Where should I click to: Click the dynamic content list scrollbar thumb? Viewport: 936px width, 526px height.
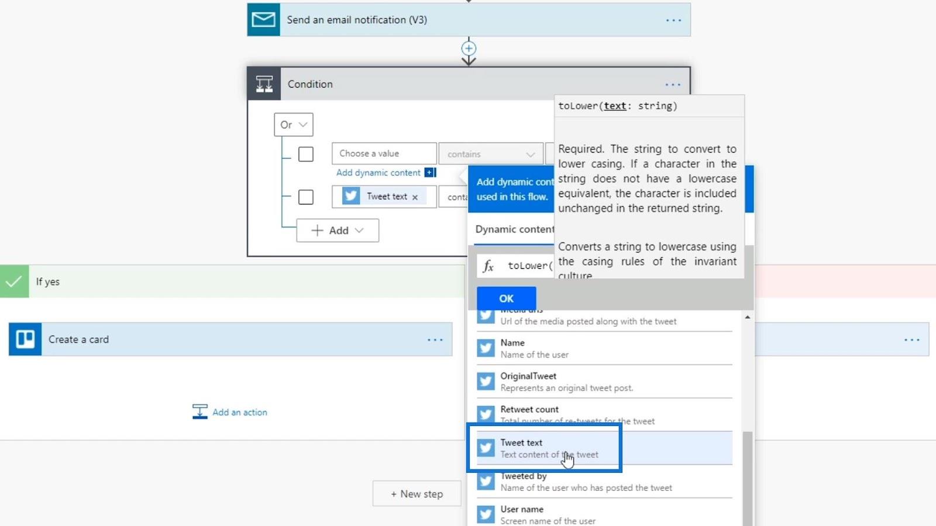pyautogui.click(x=747, y=478)
